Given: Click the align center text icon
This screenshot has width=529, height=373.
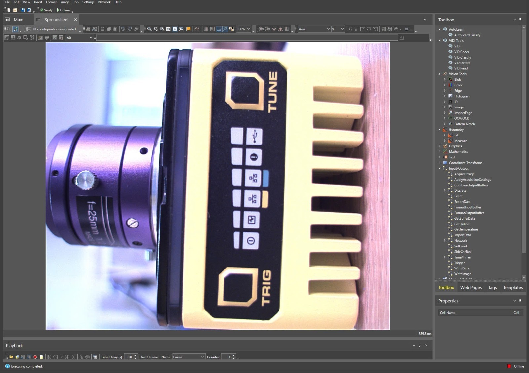Looking at the screenshot, I should click(x=369, y=29).
